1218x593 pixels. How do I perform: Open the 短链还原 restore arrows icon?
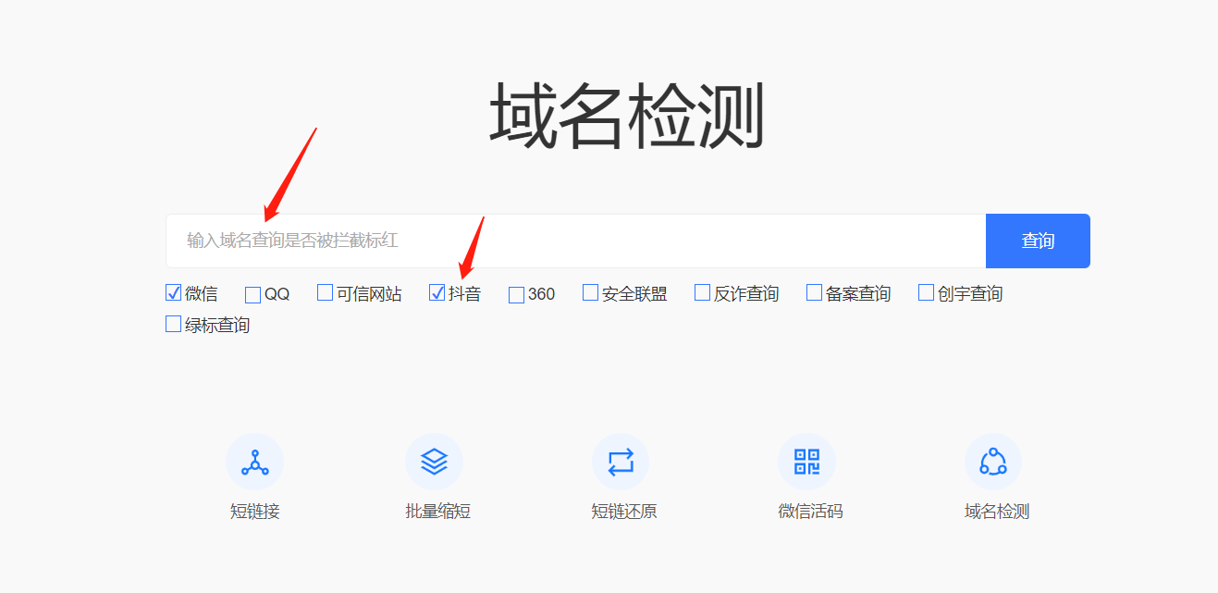[621, 462]
